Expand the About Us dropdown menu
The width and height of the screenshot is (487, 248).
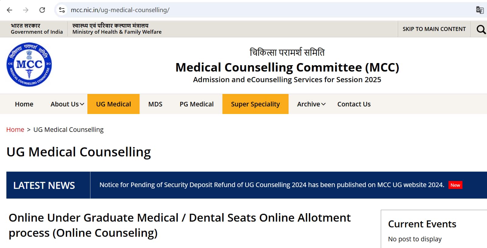[x=67, y=104]
